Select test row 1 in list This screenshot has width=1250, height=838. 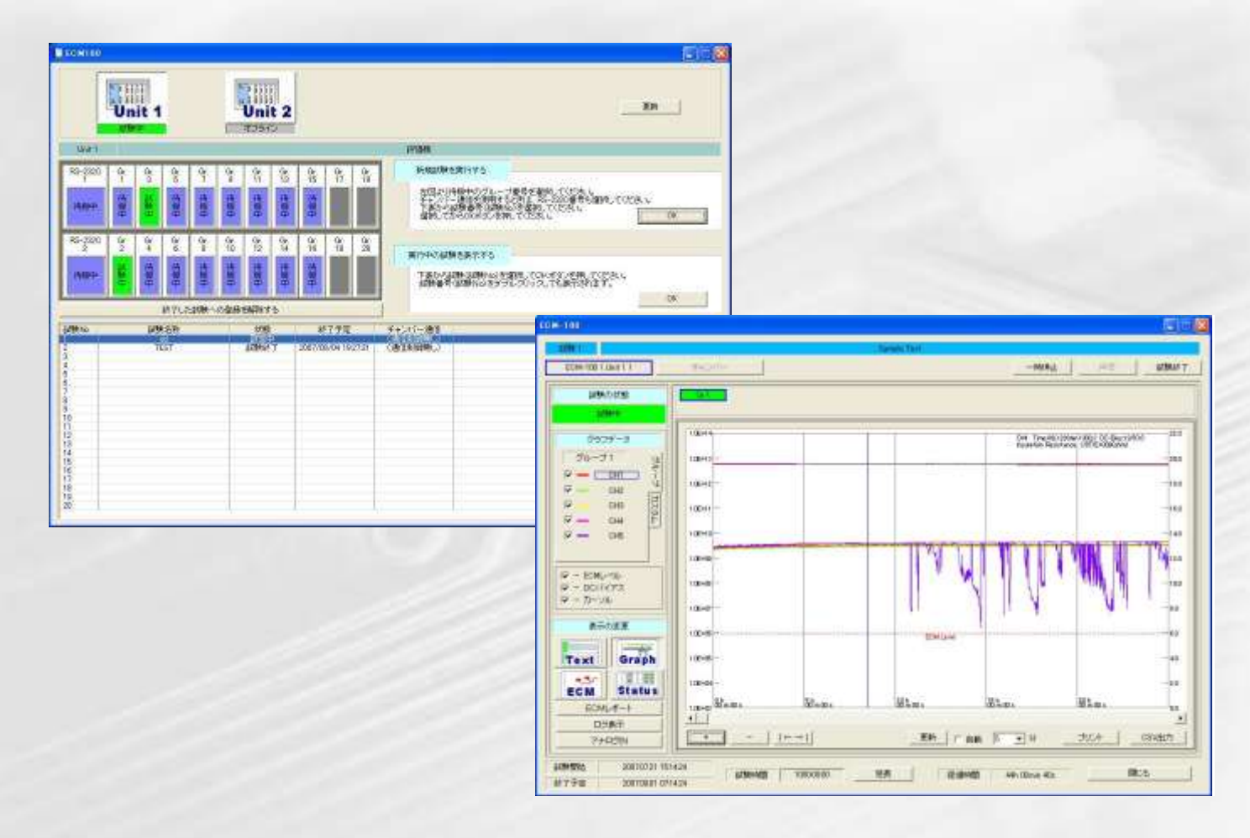click(298, 339)
